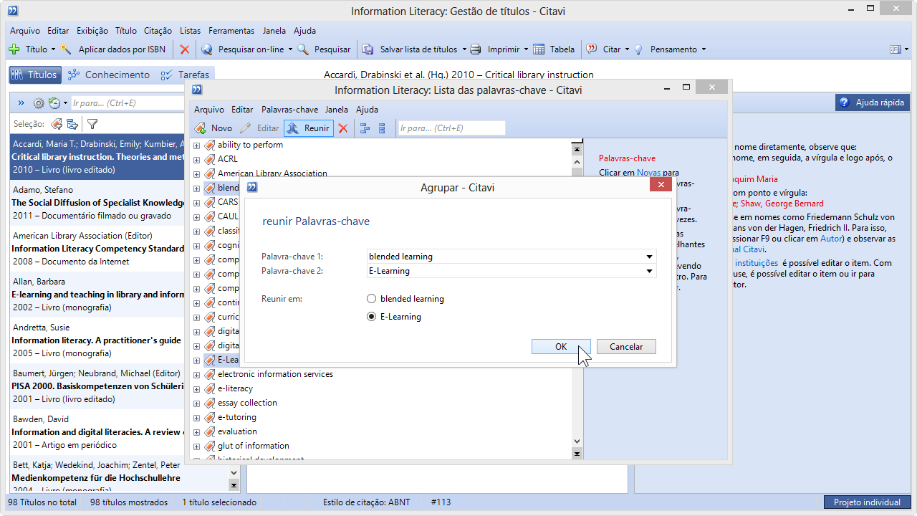Switch to Títulos tab
This screenshot has height=516, width=917.
click(x=34, y=75)
